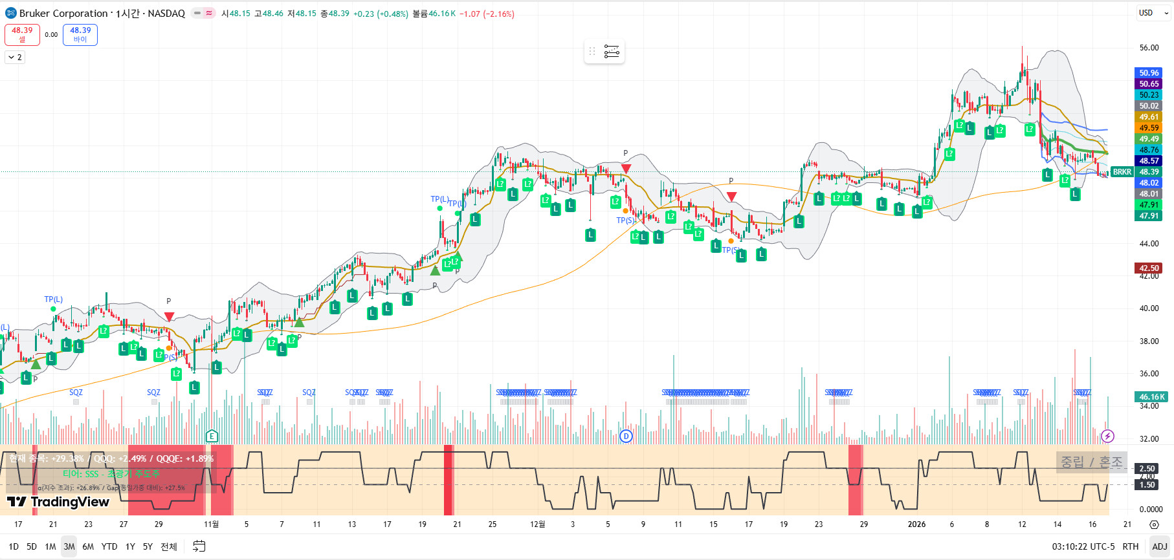This screenshot has width=1174, height=560.
Task: Click the 50.96 blue price label
Action: click(1149, 73)
